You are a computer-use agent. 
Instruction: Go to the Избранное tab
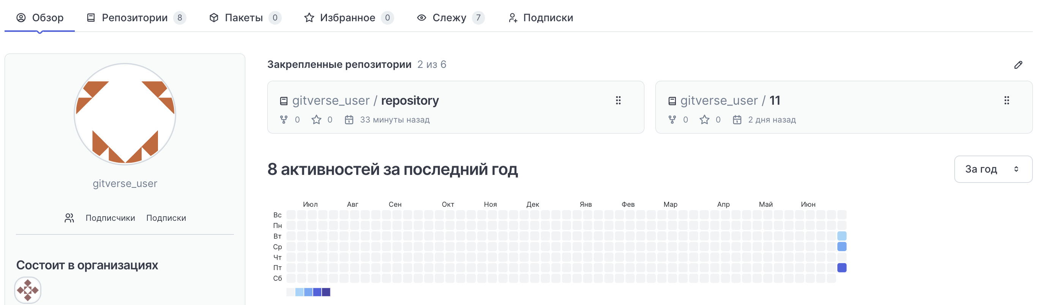point(349,18)
